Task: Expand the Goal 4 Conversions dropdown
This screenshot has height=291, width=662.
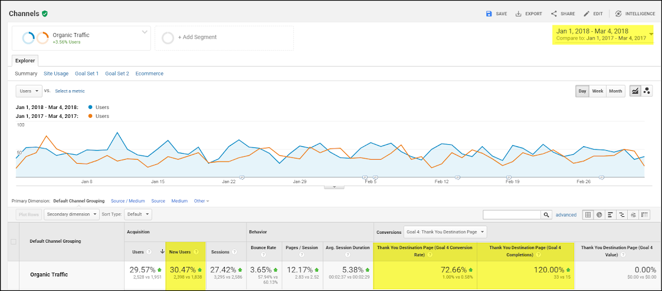Action: point(445,232)
